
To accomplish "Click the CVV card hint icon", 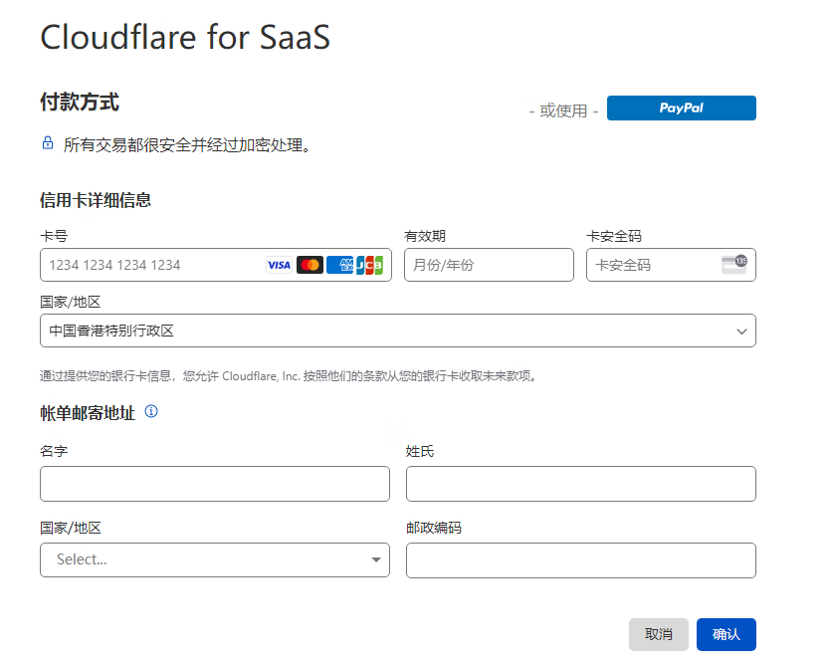I will point(734,264).
